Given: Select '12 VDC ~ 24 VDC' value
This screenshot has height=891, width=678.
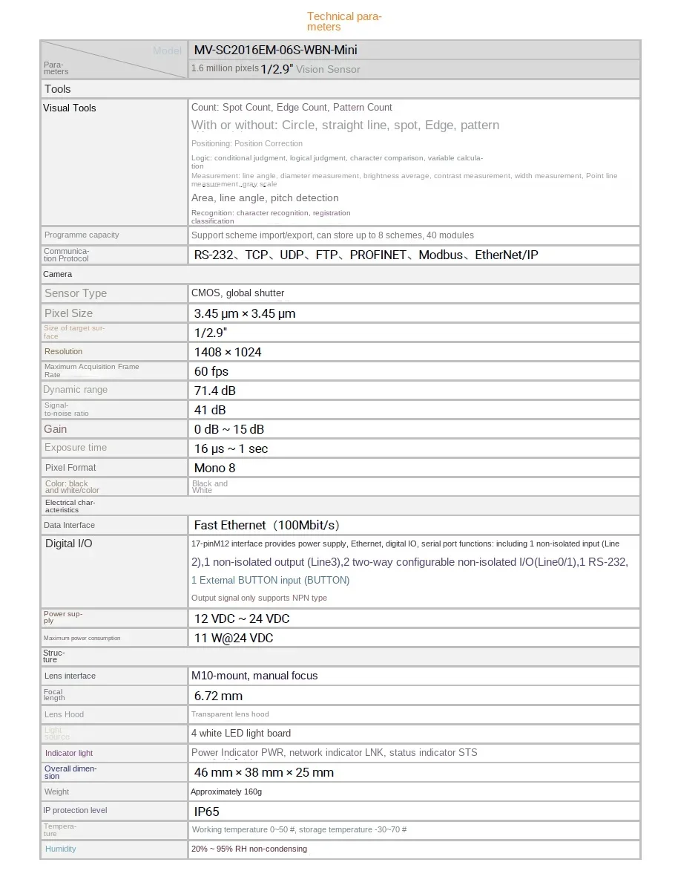Looking at the screenshot, I should 242,619.
